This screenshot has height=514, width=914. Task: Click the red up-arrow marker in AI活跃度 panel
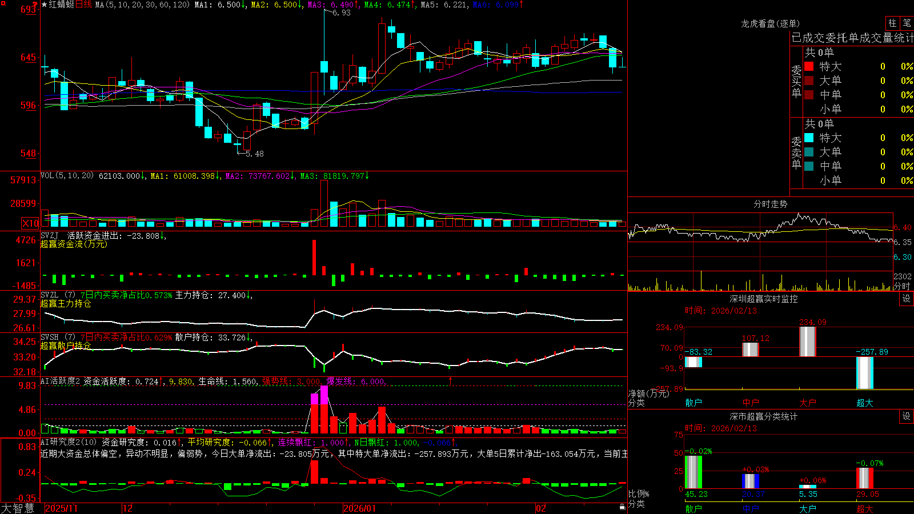click(450, 380)
